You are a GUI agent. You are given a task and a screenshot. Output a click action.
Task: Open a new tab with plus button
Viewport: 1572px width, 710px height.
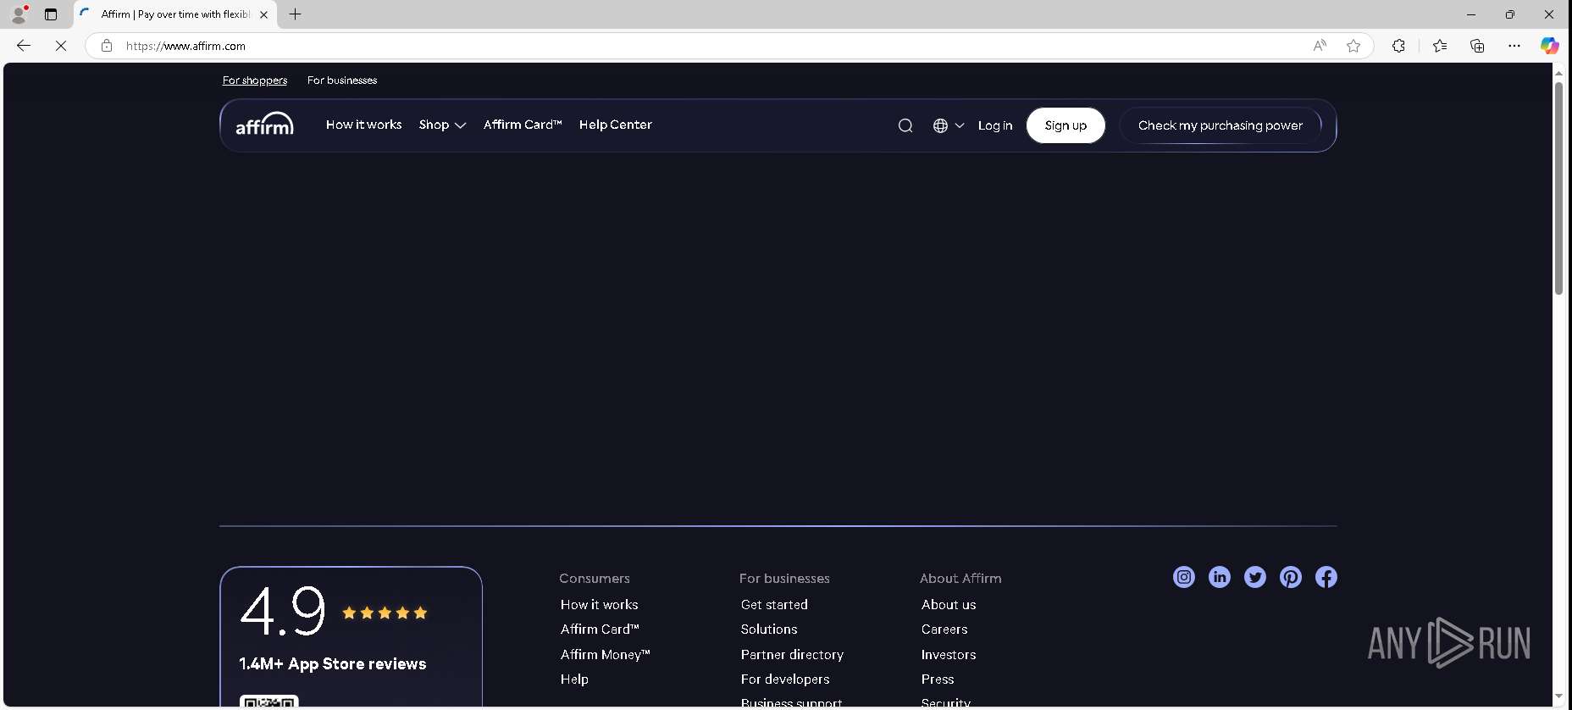(x=295, y=14)
